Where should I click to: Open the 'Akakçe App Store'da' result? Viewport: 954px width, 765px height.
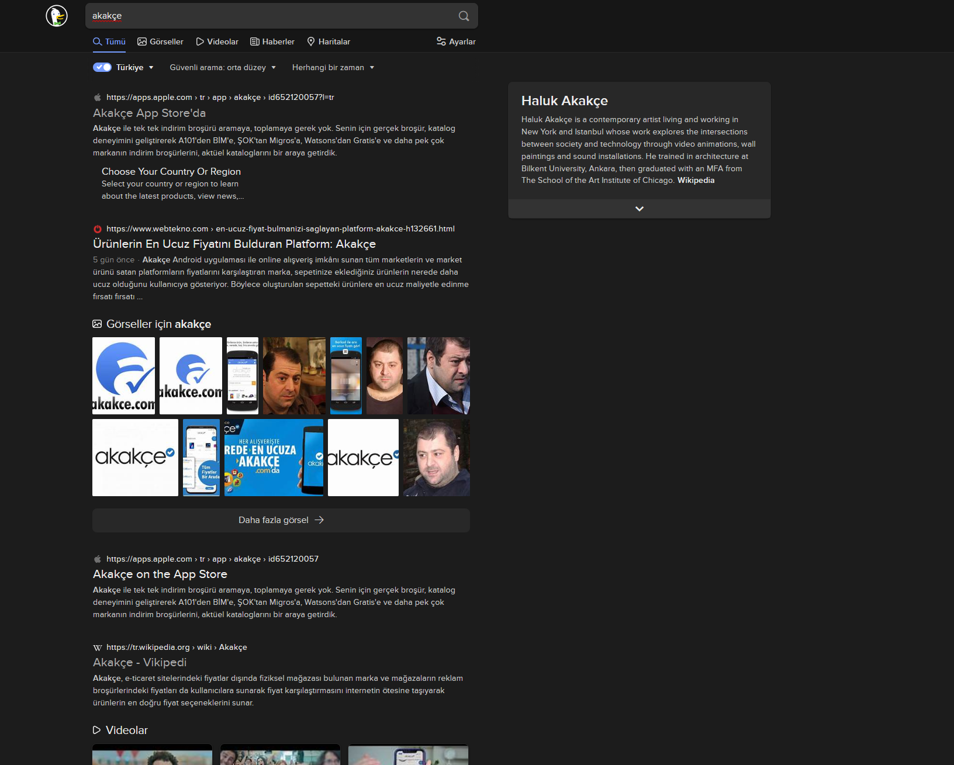(x=149, y=113)
